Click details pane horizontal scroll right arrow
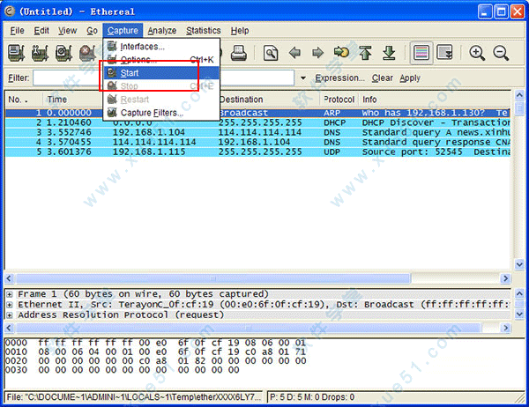This screenshot has width=529, height=407. (505, 328)
